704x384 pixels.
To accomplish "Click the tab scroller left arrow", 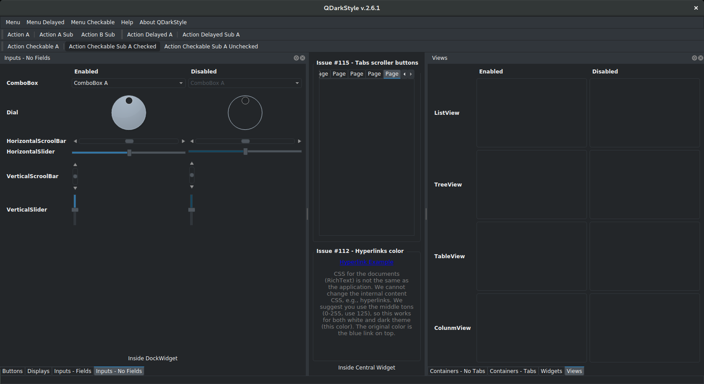I will coord(404,74).
